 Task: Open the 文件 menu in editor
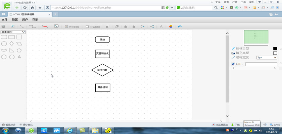pyautogui.click(x=4, y=19)
